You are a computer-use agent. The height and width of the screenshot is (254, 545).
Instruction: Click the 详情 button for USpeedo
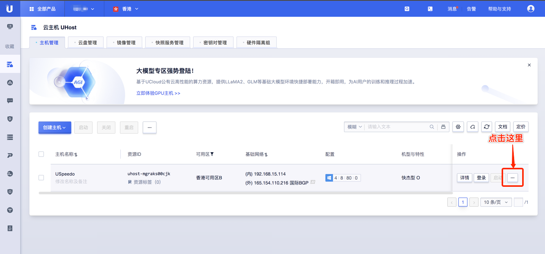coord(465,178)
